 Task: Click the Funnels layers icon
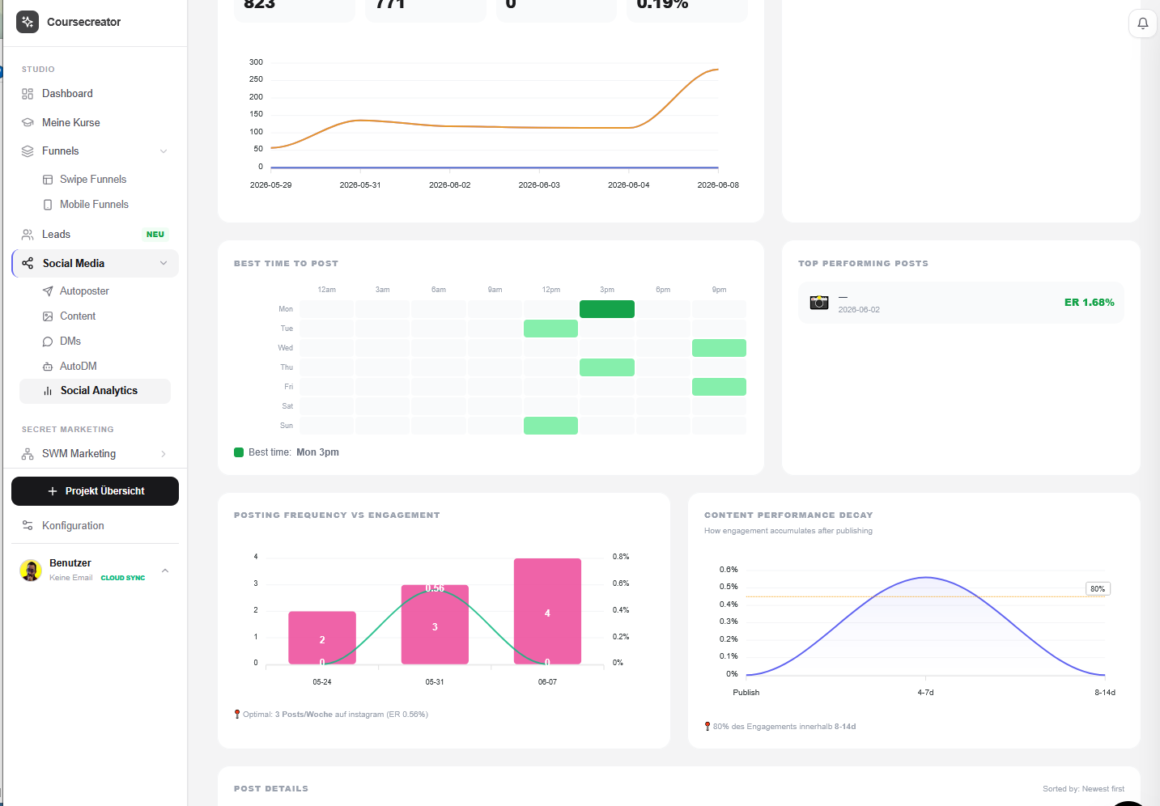click(28, 151)
